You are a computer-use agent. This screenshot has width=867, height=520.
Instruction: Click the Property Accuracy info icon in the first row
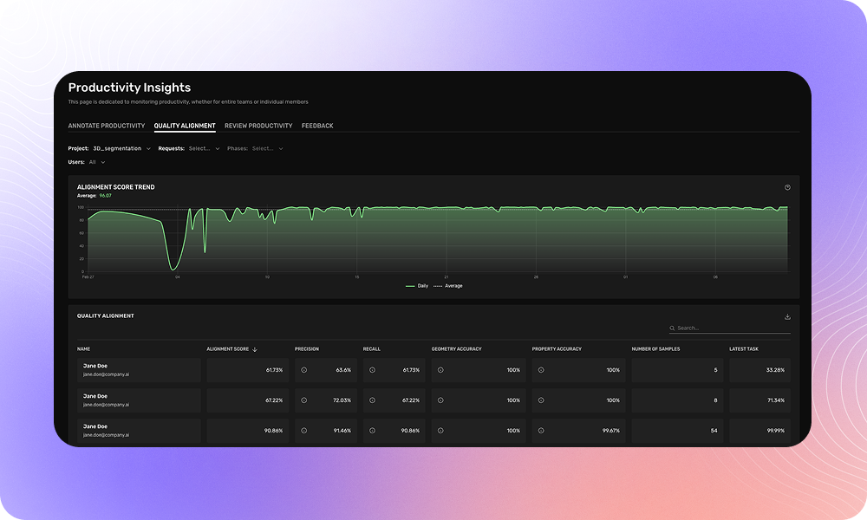(540, 370)
